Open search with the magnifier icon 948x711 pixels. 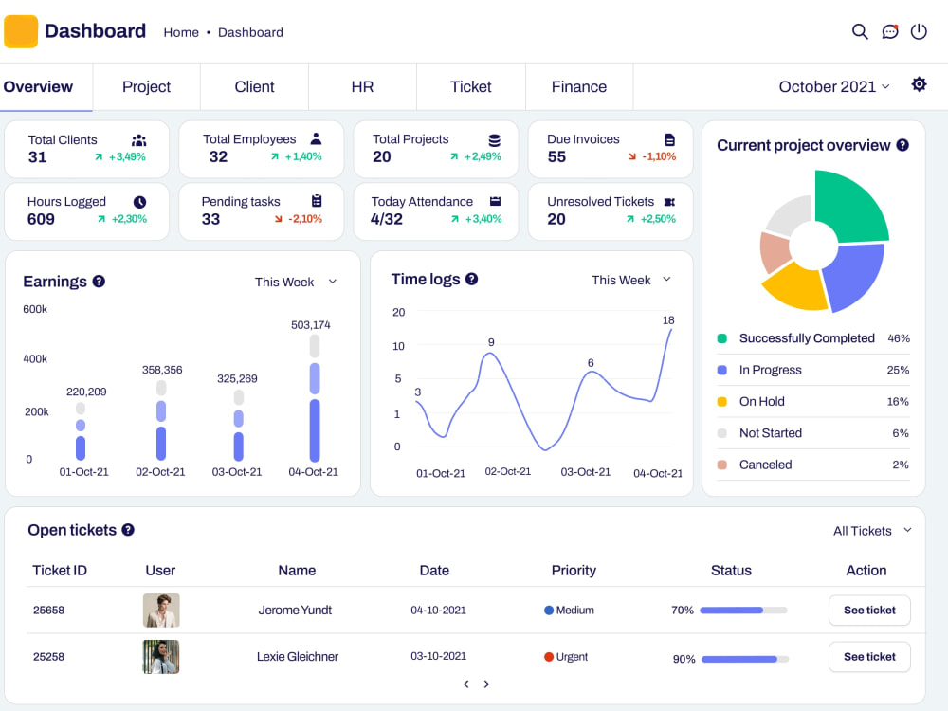(860, 31)
